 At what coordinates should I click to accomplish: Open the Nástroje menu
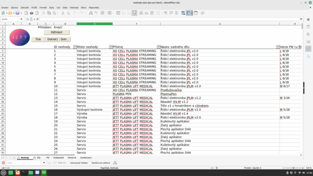[x=74, y=8]
